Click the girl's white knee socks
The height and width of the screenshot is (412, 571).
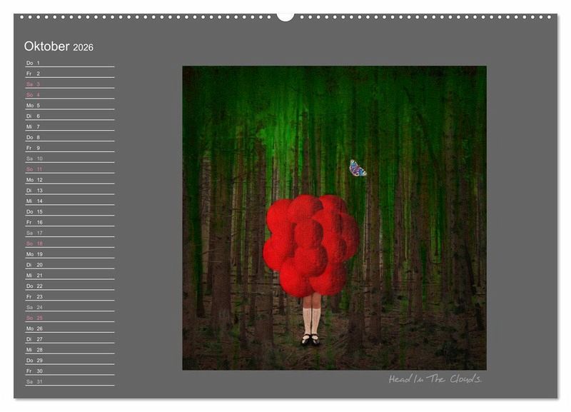(x=310, y=319)
